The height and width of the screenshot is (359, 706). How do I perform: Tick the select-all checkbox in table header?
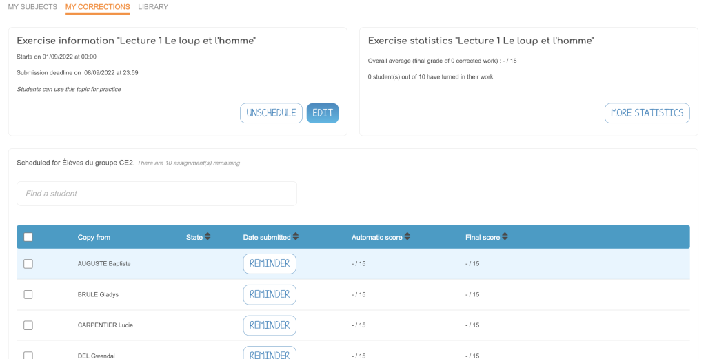click(x=28, y=237)
